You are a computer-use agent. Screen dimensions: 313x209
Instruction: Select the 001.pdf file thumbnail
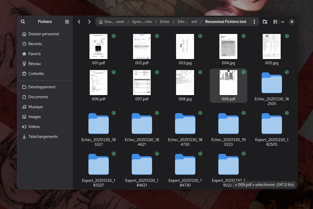[x=99, y=47]
